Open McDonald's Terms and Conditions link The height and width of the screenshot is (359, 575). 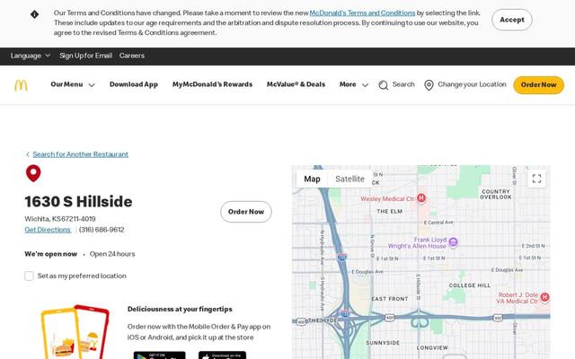[x=362, y=13]
